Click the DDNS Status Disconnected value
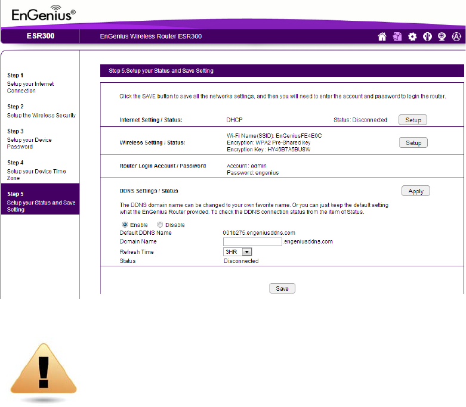Viewport: 466px width, 407px height. point(241,261)
